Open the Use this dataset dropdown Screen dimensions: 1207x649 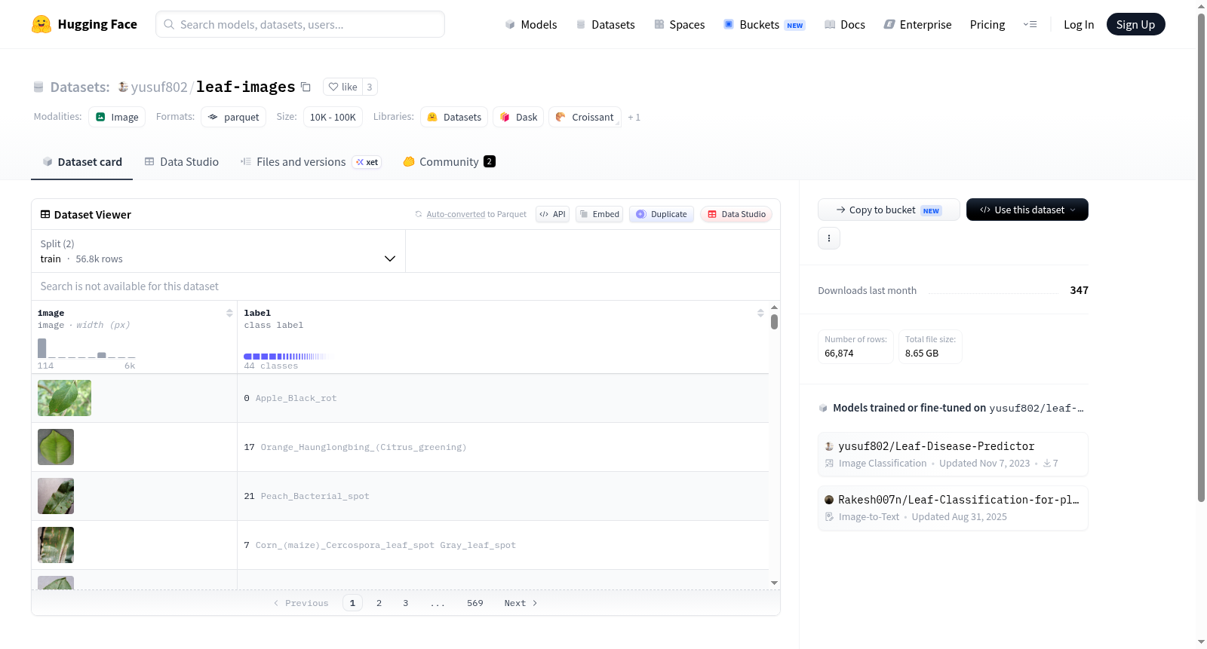1027,210
